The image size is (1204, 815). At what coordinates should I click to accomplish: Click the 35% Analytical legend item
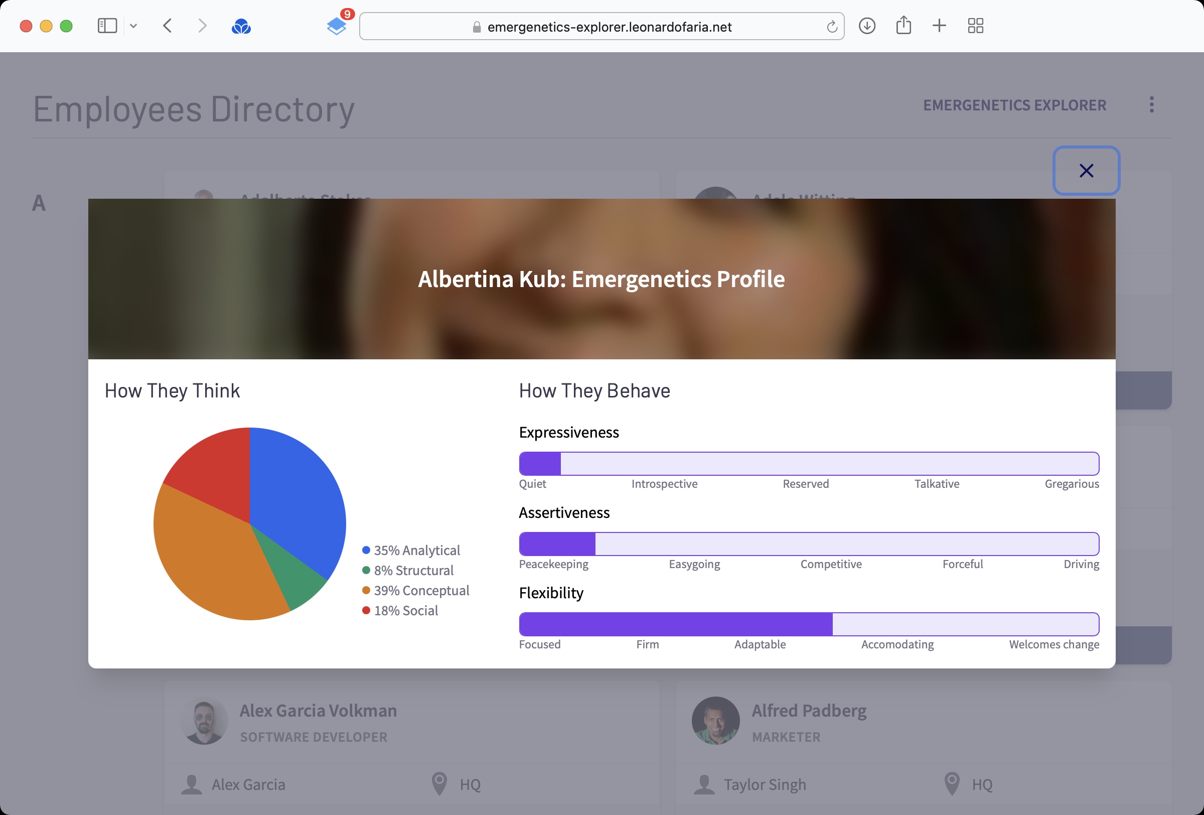[416, 550]
